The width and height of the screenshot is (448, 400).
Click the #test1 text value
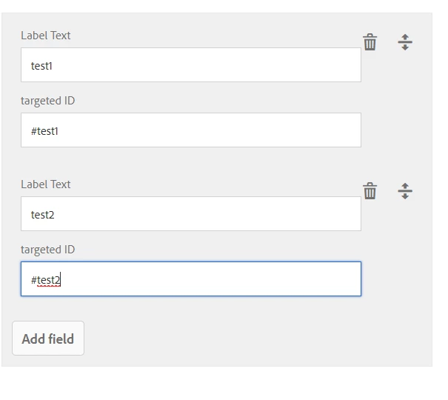click(x=44, y=131)
